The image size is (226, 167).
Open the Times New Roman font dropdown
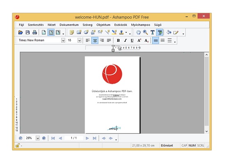point(63,41)
